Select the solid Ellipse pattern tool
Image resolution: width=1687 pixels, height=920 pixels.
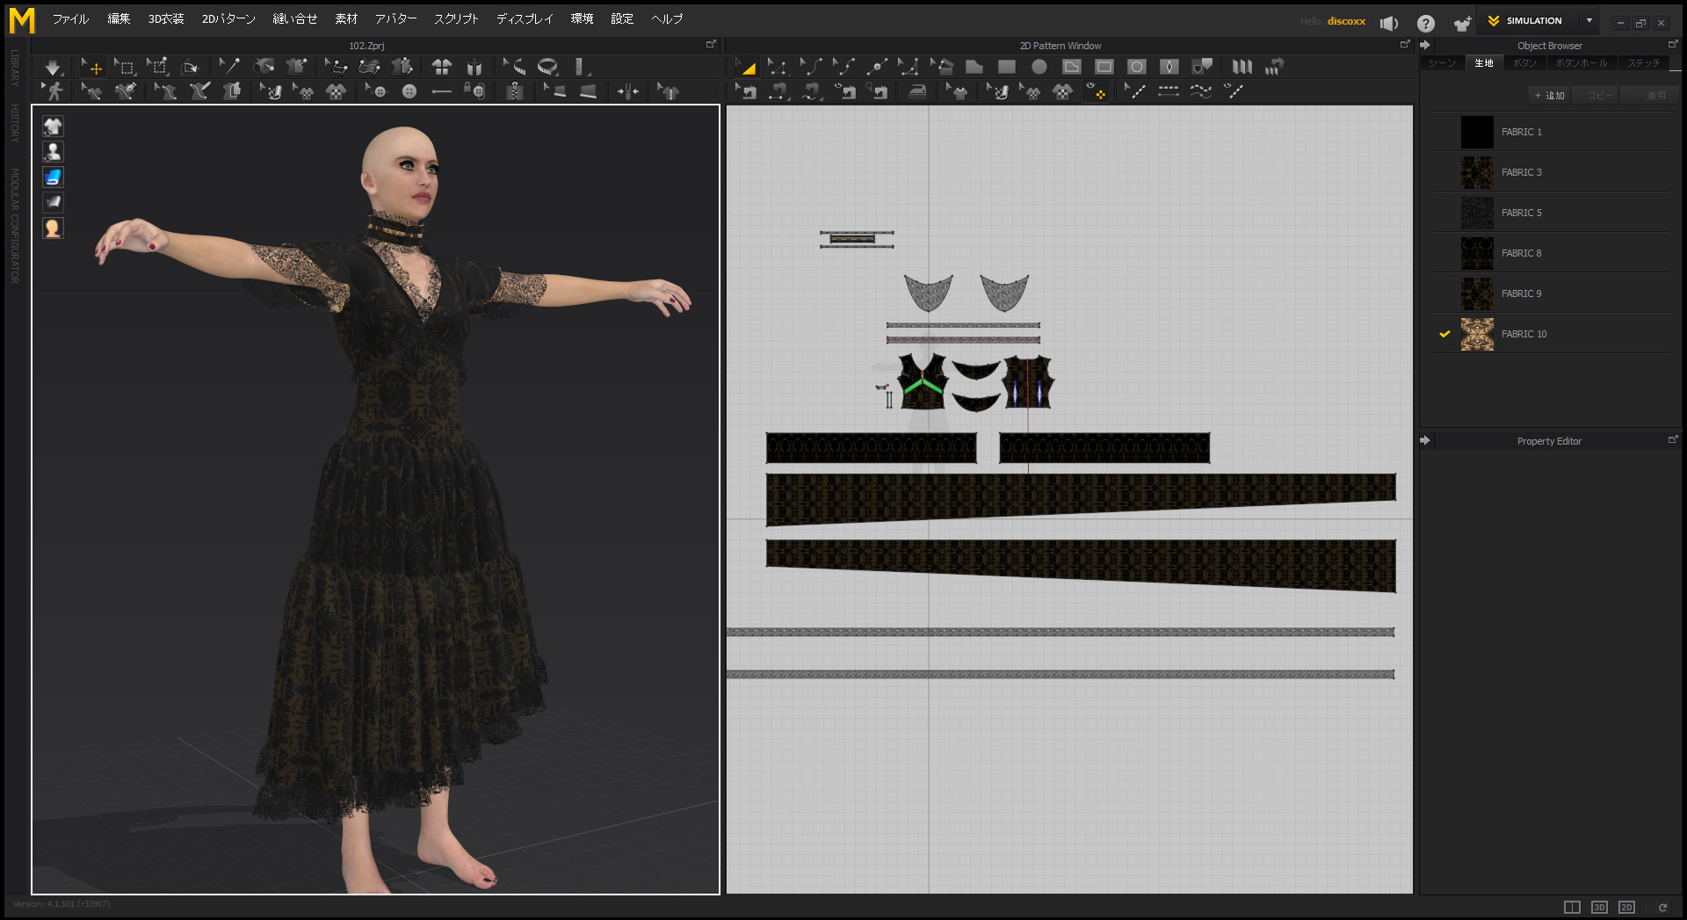(x=1039, y=67)
